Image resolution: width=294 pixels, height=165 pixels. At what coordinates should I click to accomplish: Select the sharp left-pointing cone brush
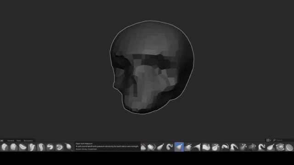coord(197,147)
